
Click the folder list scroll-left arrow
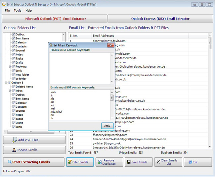pos(5,132)
